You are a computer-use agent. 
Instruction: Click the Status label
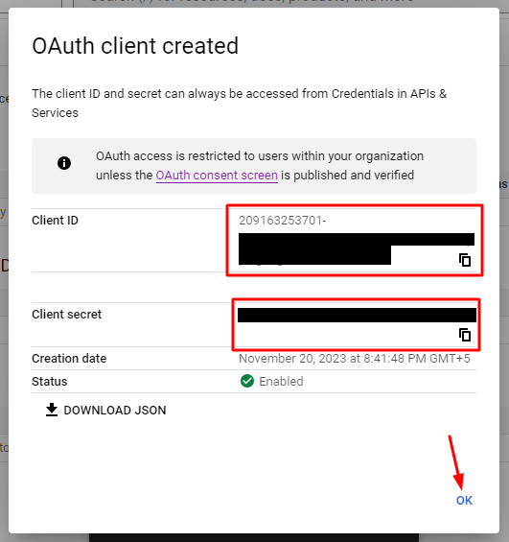point(50,382)
